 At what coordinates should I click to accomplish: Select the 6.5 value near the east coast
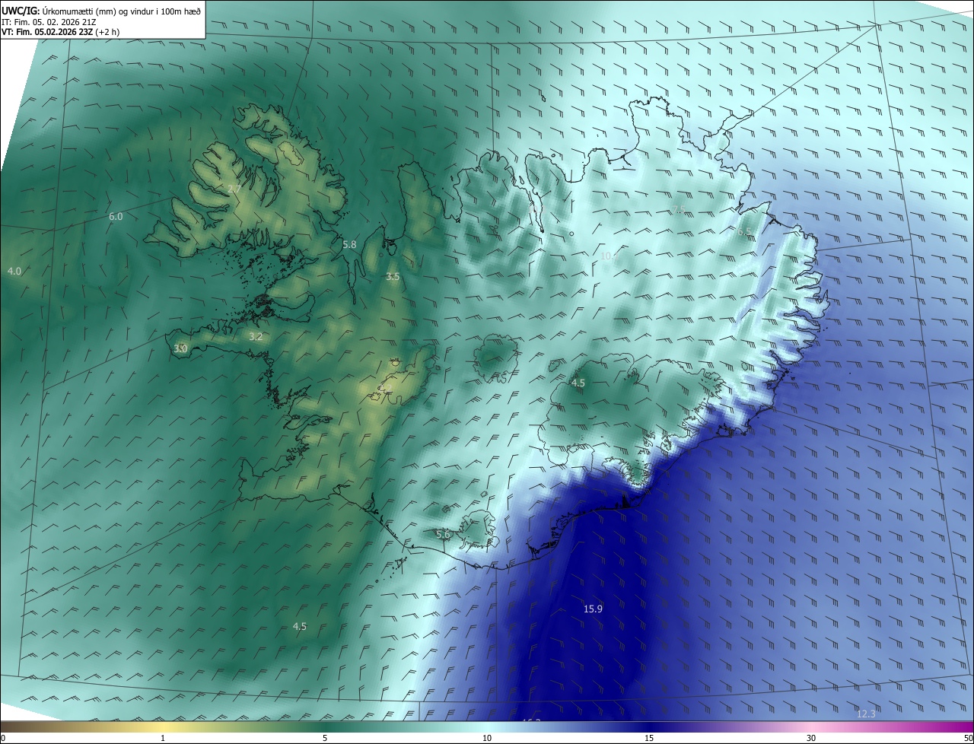[x=744, y=231]
